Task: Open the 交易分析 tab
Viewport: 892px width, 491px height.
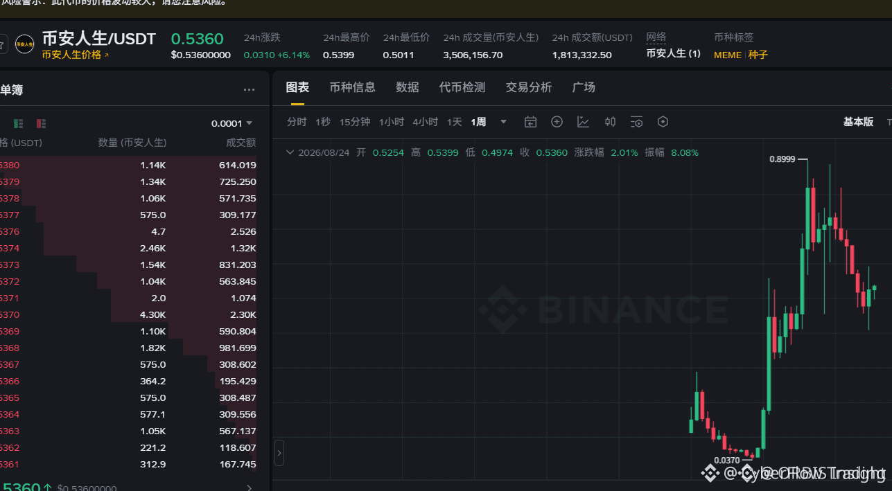Action: click(529, 87)
